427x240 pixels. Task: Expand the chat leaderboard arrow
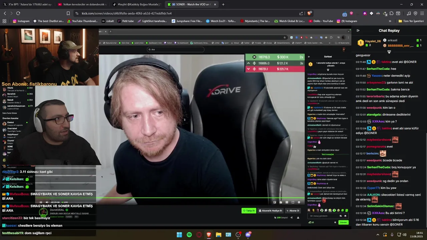pos(389,52)
